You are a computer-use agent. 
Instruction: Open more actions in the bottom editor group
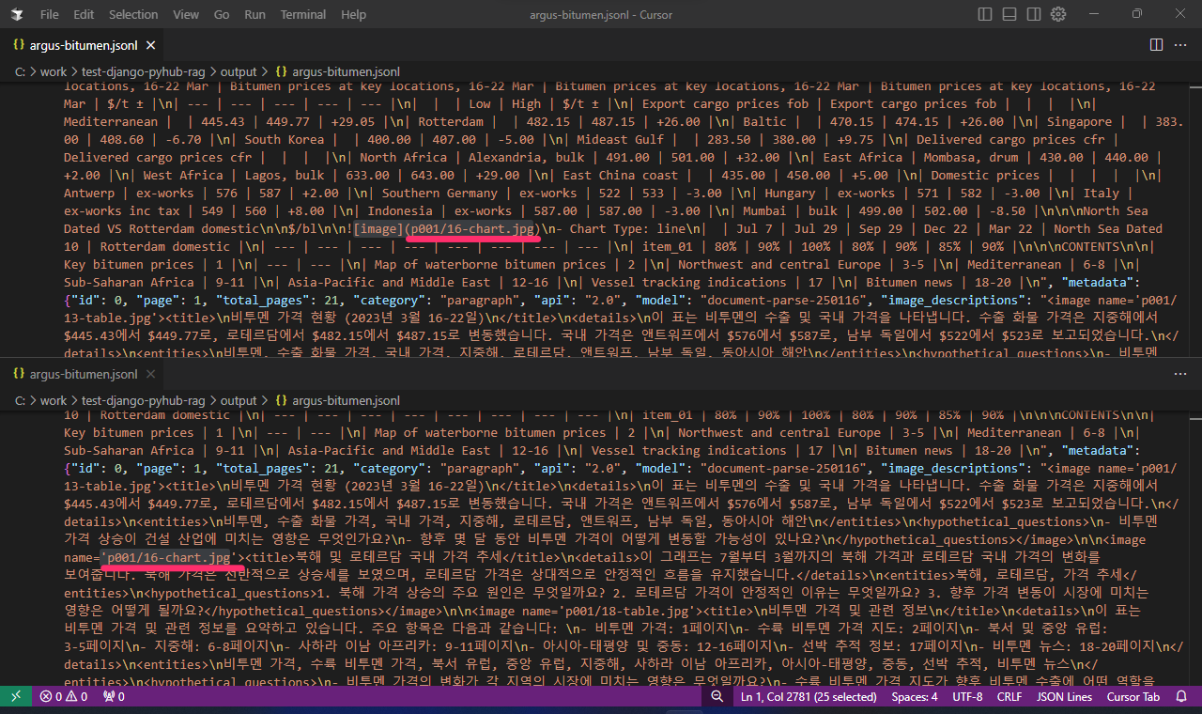(1180, 373)
